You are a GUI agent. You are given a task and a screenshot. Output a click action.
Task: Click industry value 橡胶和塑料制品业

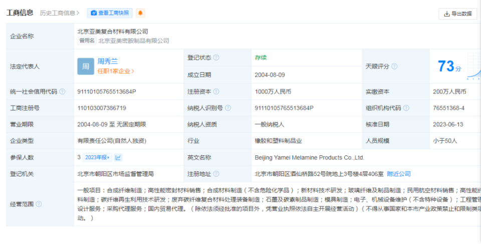[278, 141]
